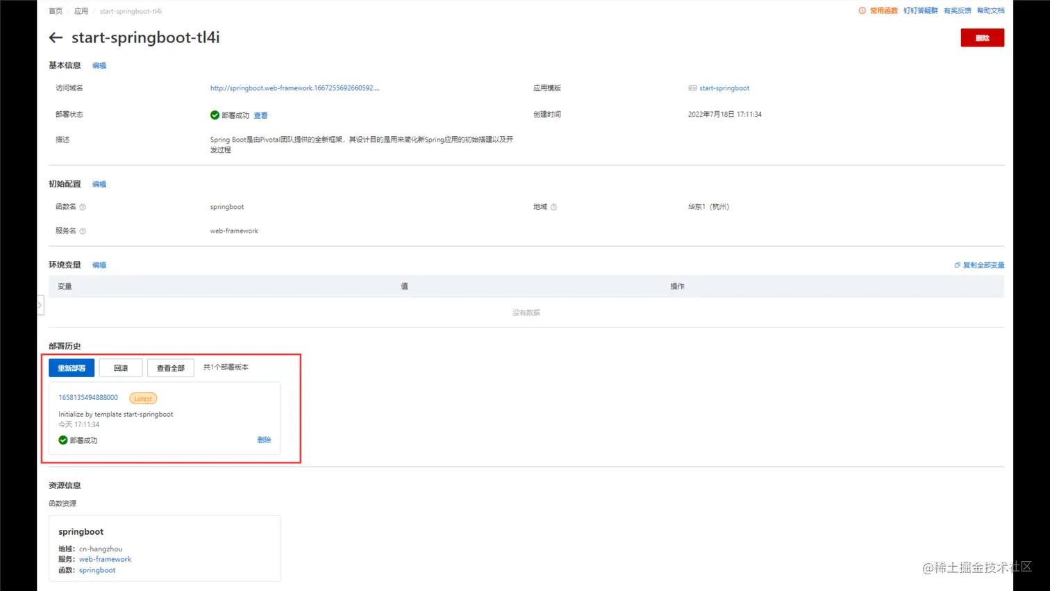1050x591 pixels.
Task: Open 帮助文档 link
Action: point(990,10)
